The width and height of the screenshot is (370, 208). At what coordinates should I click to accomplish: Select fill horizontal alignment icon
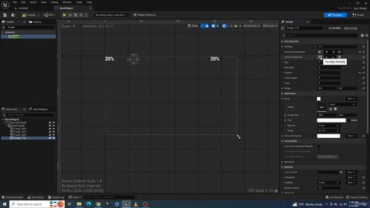(x=339, y=52)
